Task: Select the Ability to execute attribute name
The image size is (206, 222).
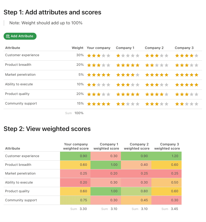Action: point(19,84)
